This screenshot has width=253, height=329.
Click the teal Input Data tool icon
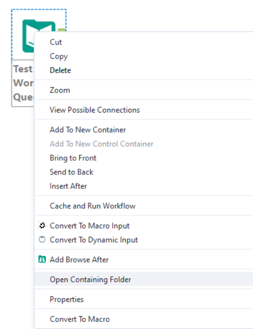28,36
